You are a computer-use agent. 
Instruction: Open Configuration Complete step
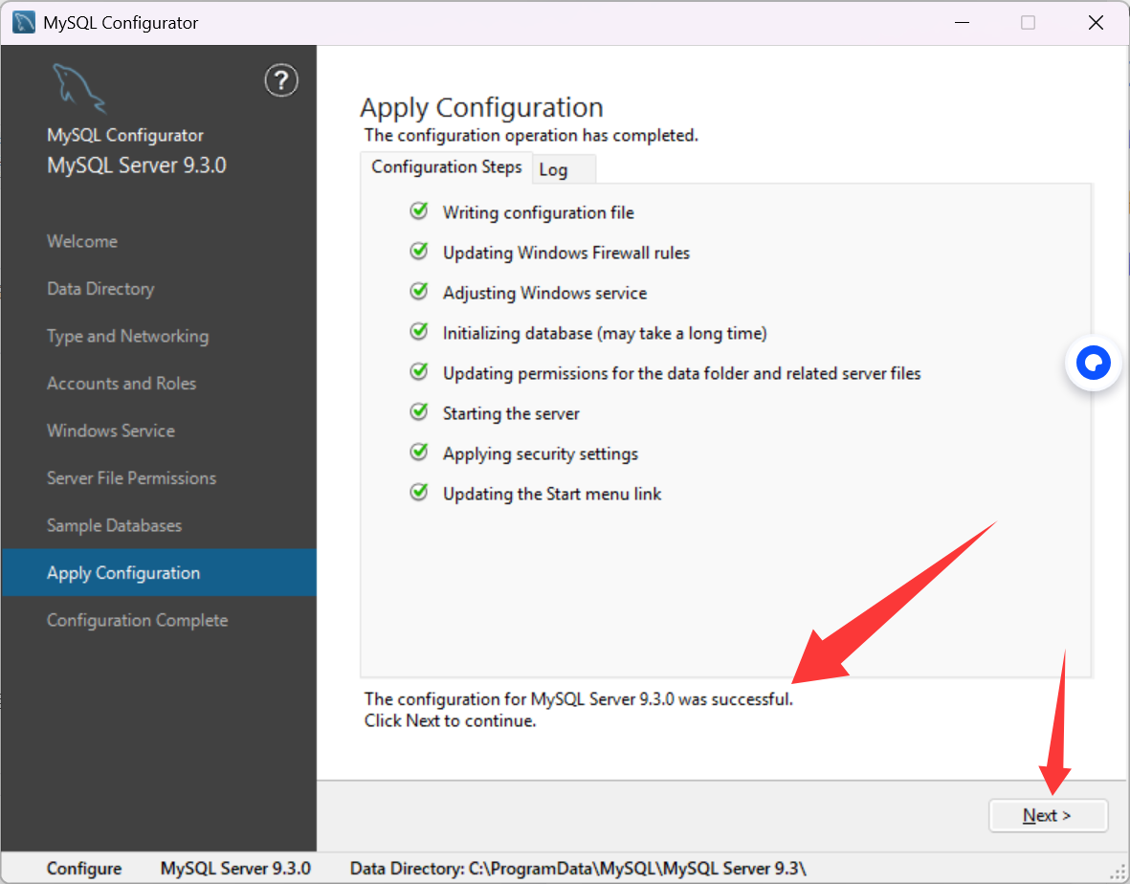tap(137, 620)
